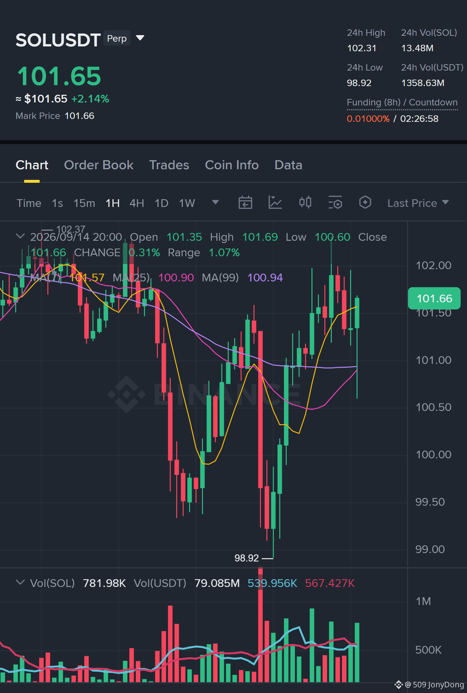This screenshot has height=693, width=467.
Task: Open the Coin Info tab
Action: pos(232,165)
